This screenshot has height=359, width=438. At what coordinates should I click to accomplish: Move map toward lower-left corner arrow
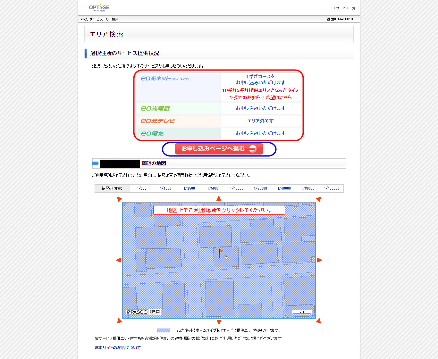(119, 321)
